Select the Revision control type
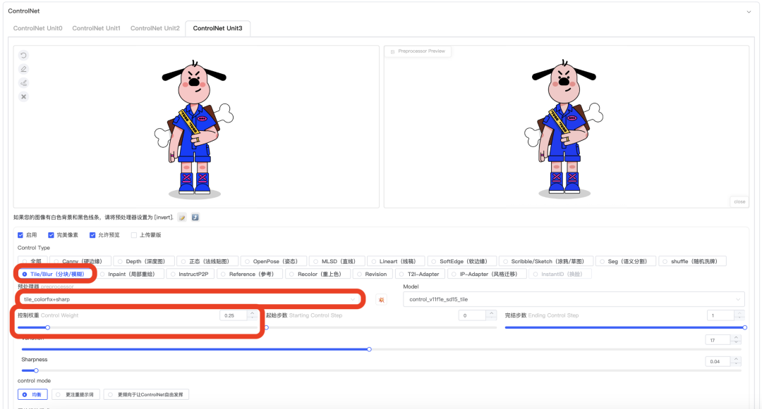This screenshot has height=409, width=762. (x=373, y=275)
